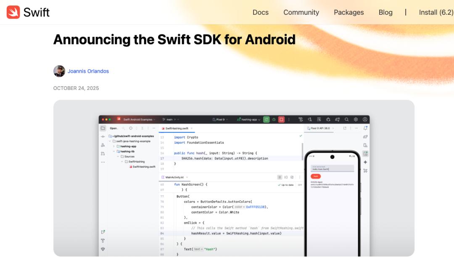Open IDE settings gear icon
454x258 pixels.
356,119
